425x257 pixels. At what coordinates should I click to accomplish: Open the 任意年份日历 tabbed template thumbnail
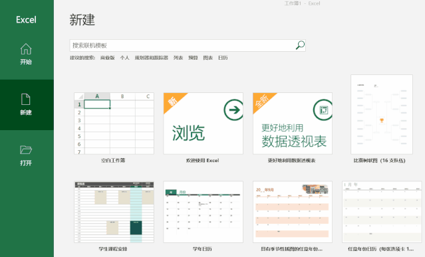click(x=382, y=212)
